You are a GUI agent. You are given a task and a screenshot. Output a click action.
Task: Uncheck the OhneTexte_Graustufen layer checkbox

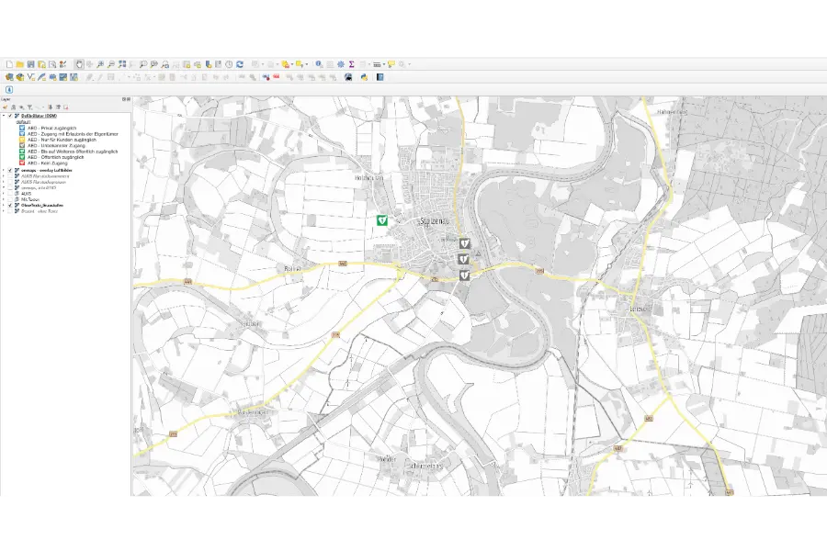pyautogui.click(x=10, y=205)
